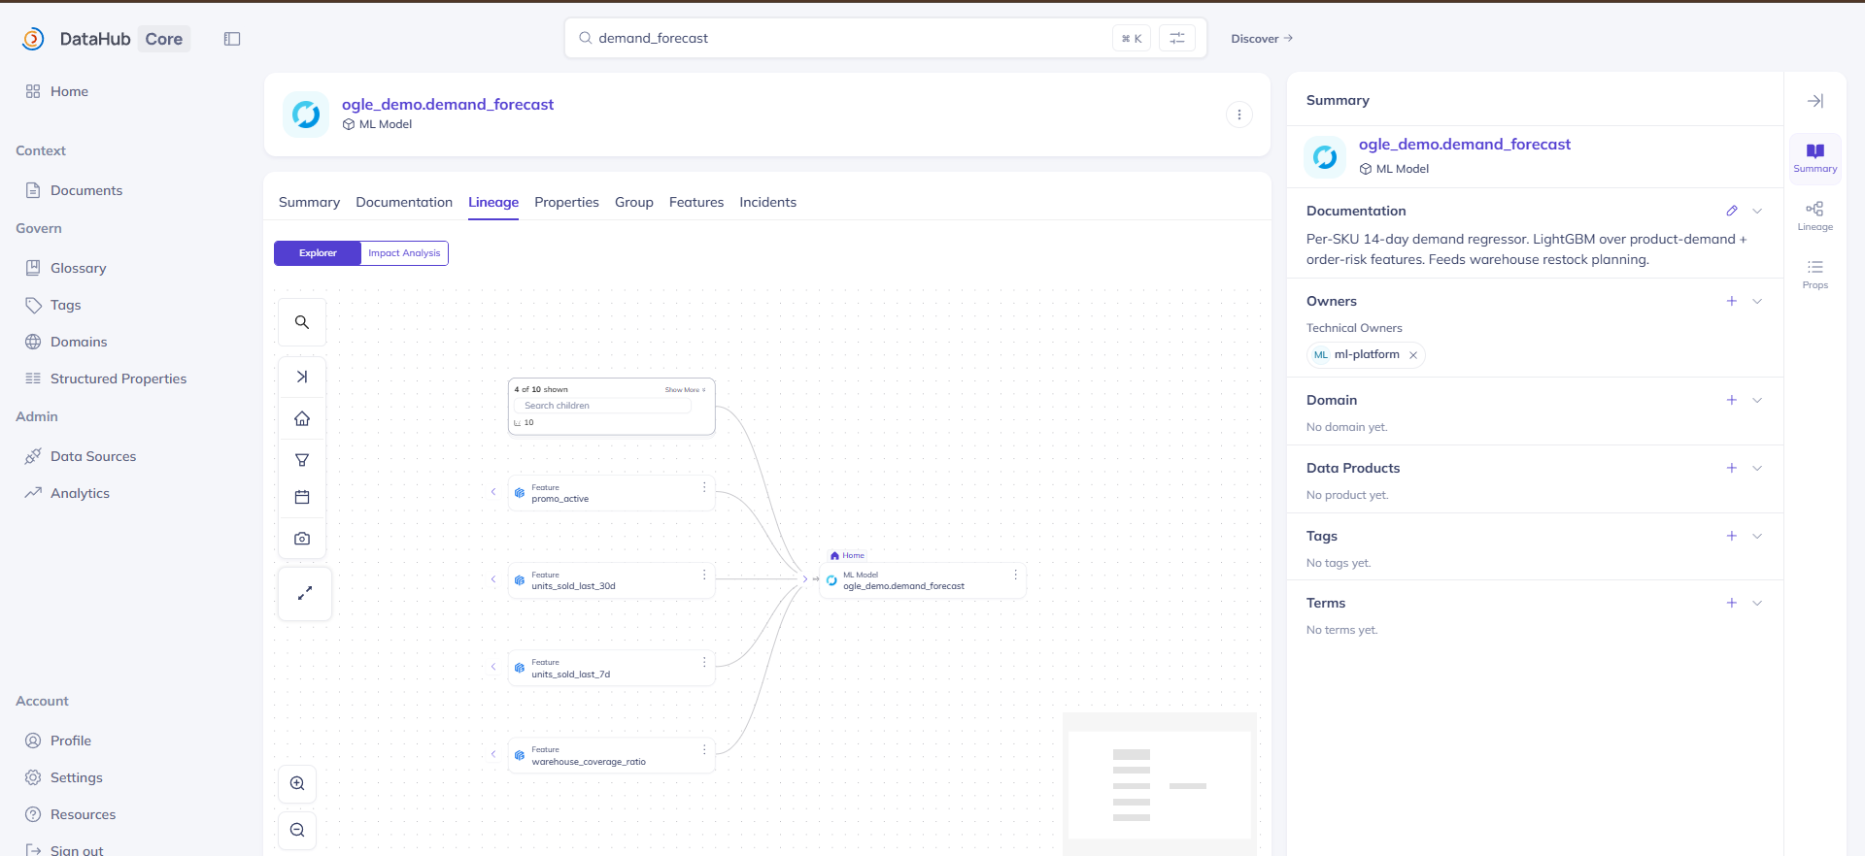Remove the ml-platform owner
Screen dimensions: 1865x856
1413,355
